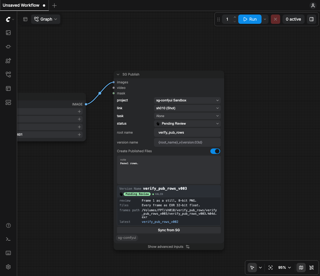Open the zoom level 95% dropdown
Viewport: 320px width, 276px height.
point(285,268)
